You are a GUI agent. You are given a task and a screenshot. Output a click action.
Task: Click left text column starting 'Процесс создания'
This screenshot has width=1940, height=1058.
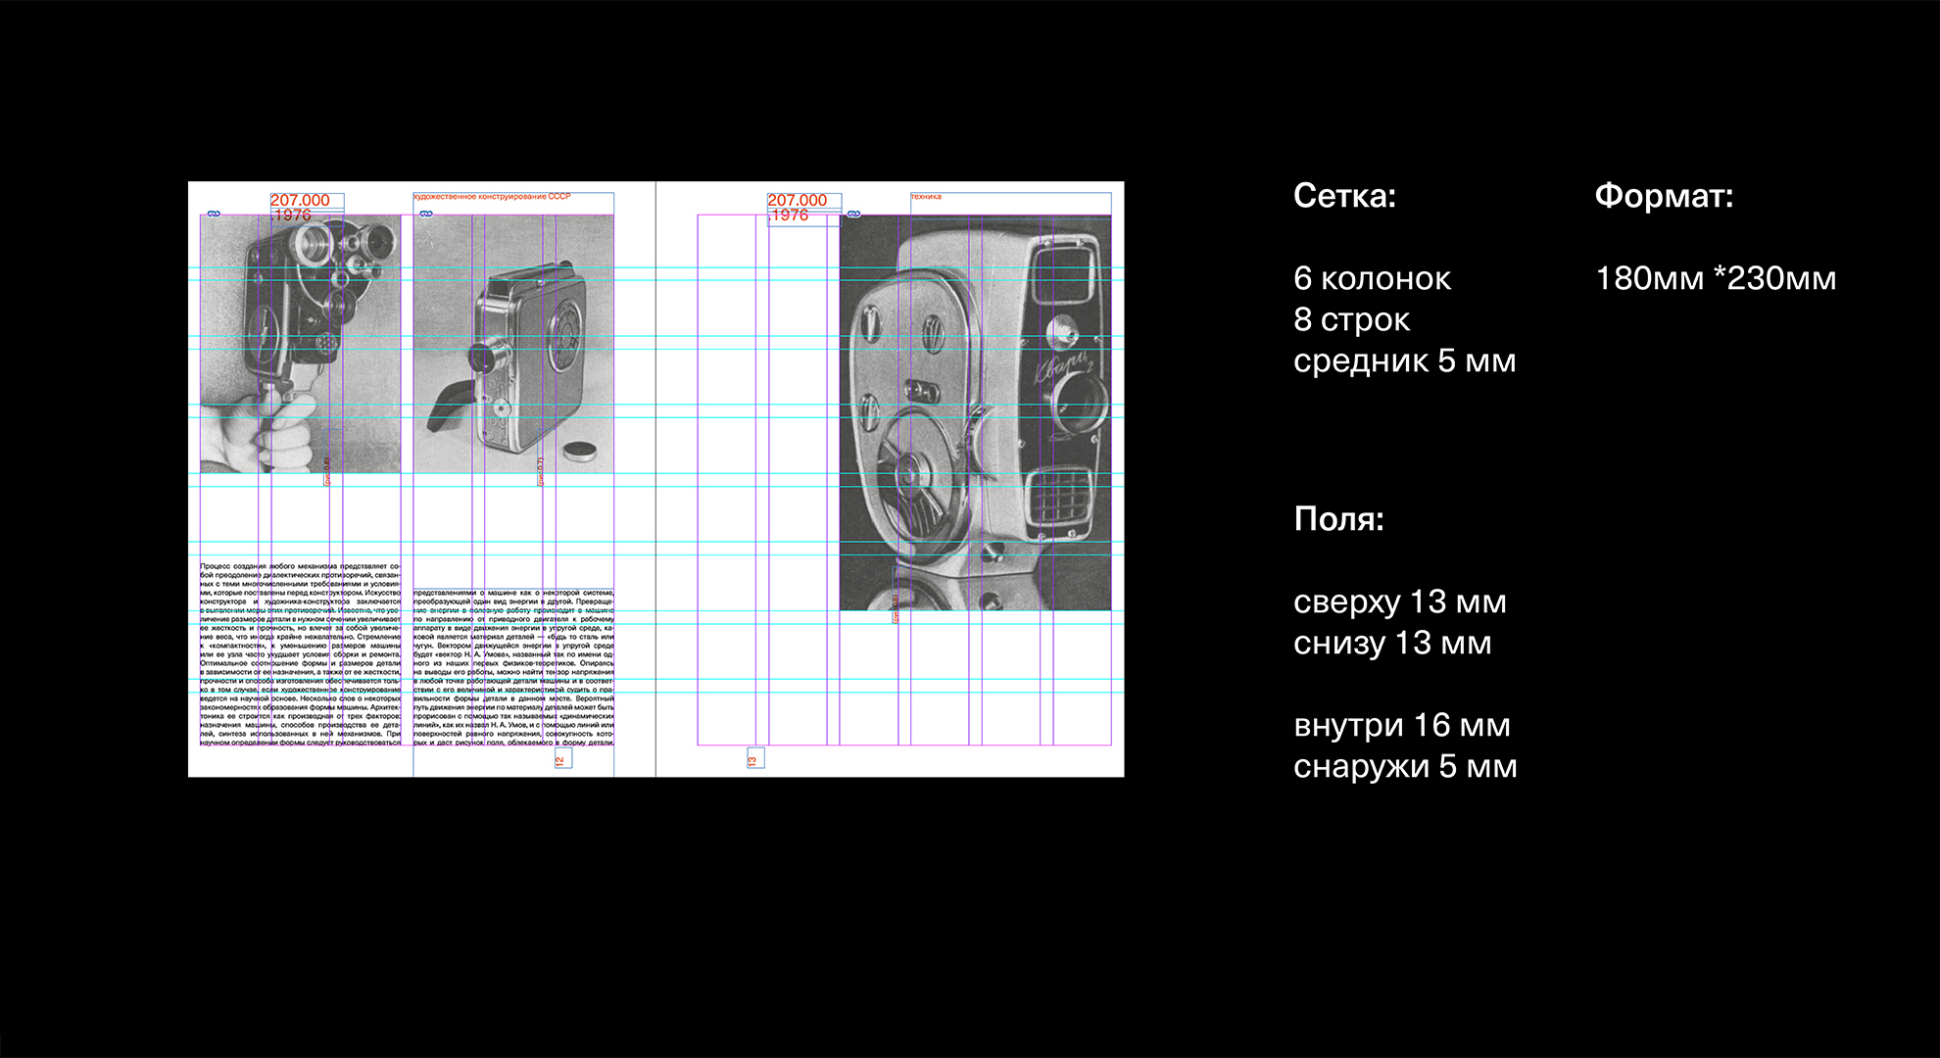pyautogui.click(x=300, y=654)
